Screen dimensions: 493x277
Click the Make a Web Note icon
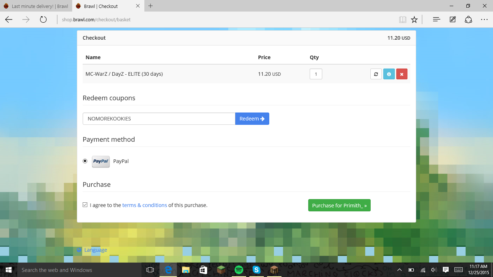pos(453,19)
